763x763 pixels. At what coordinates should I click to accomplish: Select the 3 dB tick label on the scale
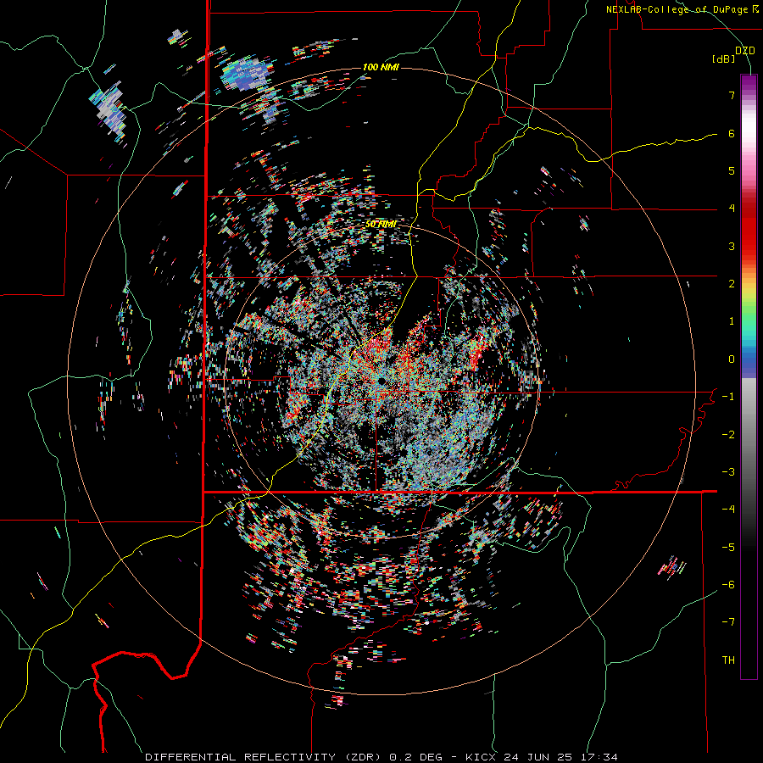click(x=732, y=246)
